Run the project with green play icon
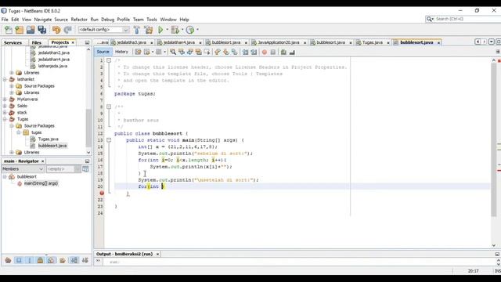This screenshot has width=501, height=282. pos(160,30)
